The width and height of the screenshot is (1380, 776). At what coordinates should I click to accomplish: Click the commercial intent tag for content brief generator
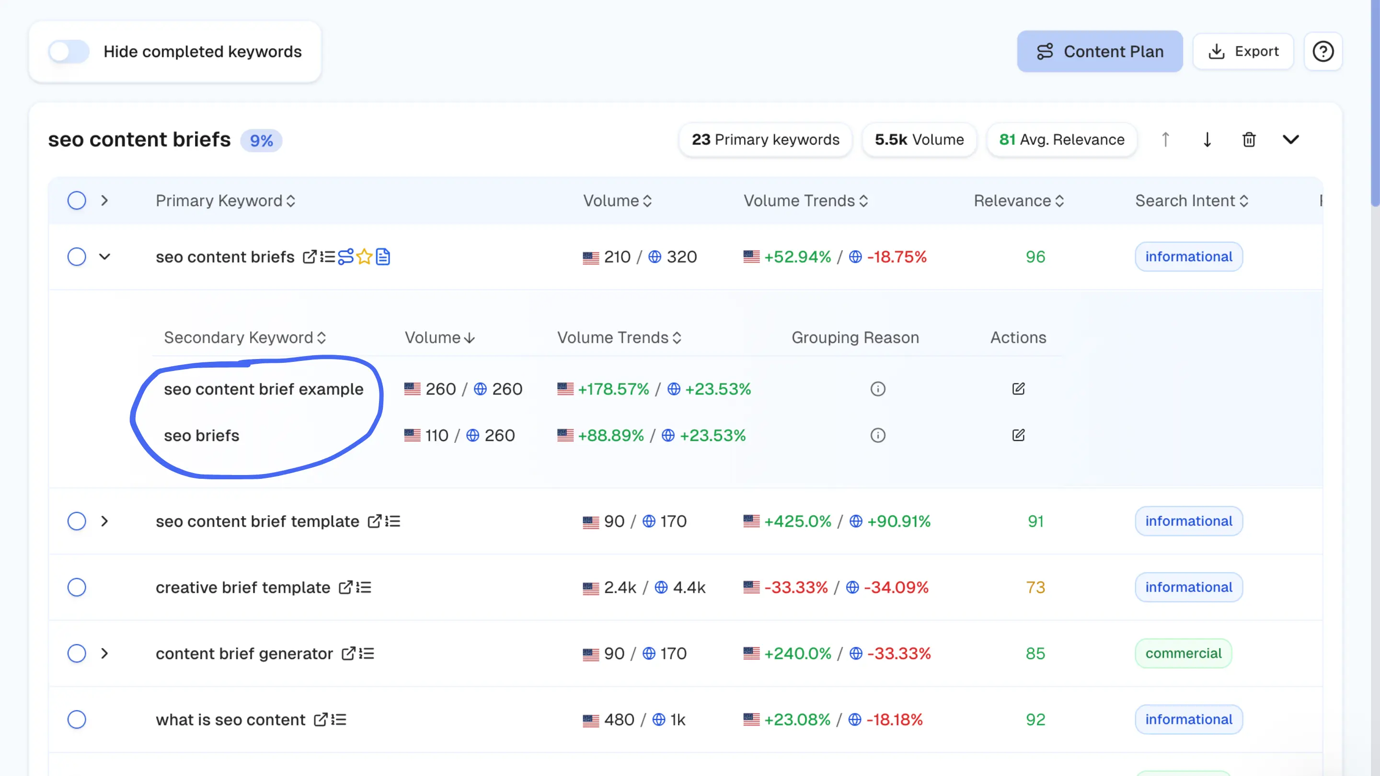pyautogui.click(x=1183, y=653)
